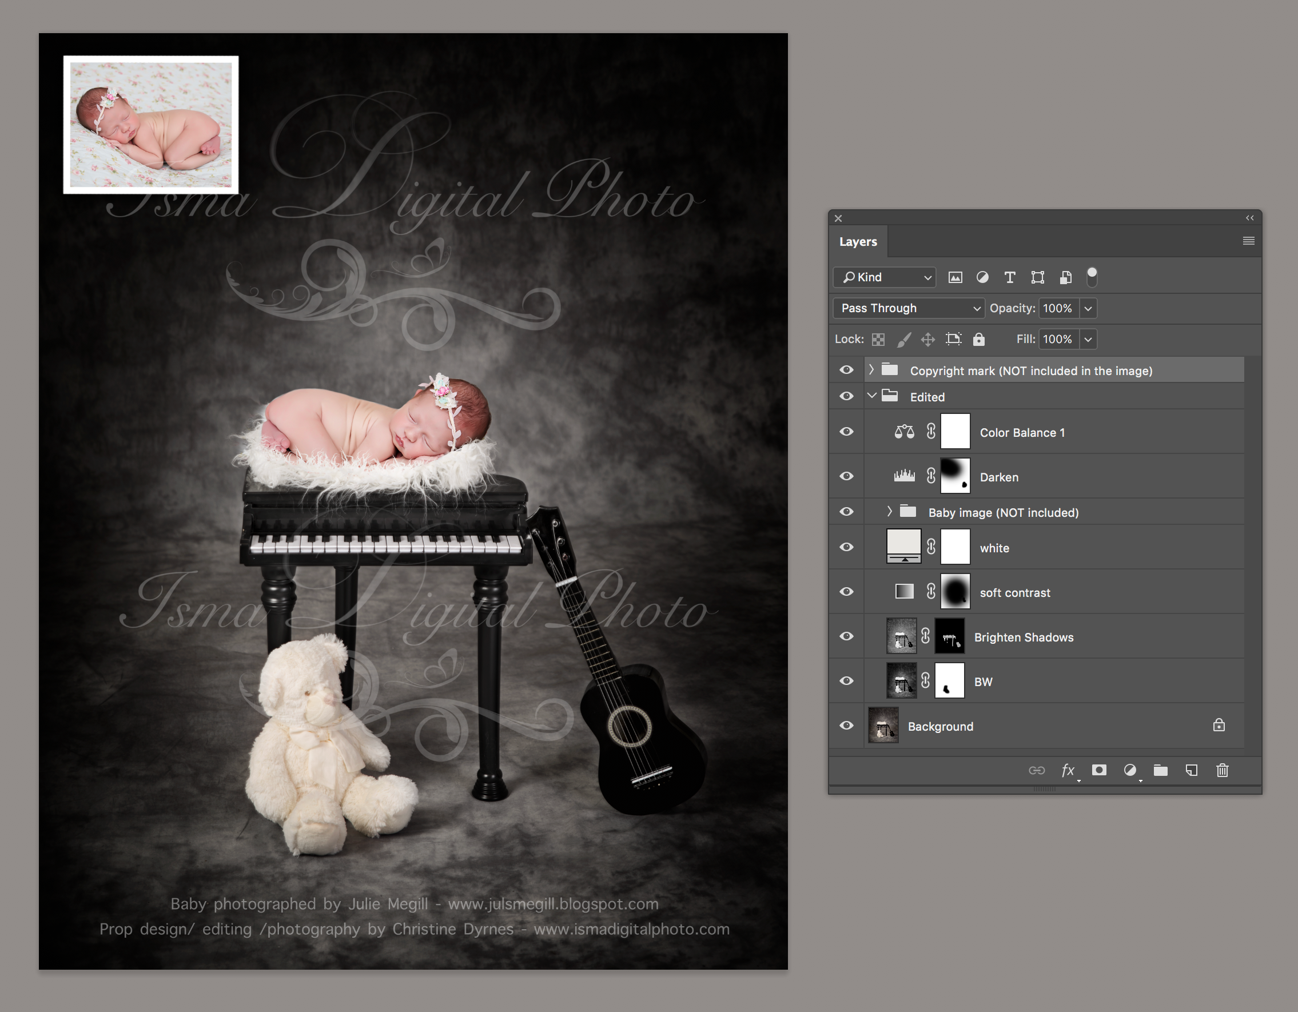Prevent artboard auto-nesting lock icon
This screenshot has height=1012, width=1298.
pyautogui.click(x=953, y=339)
